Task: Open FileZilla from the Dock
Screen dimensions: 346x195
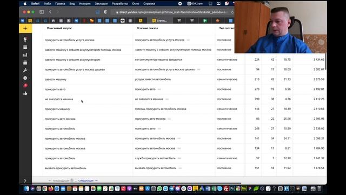Action: 226,188
